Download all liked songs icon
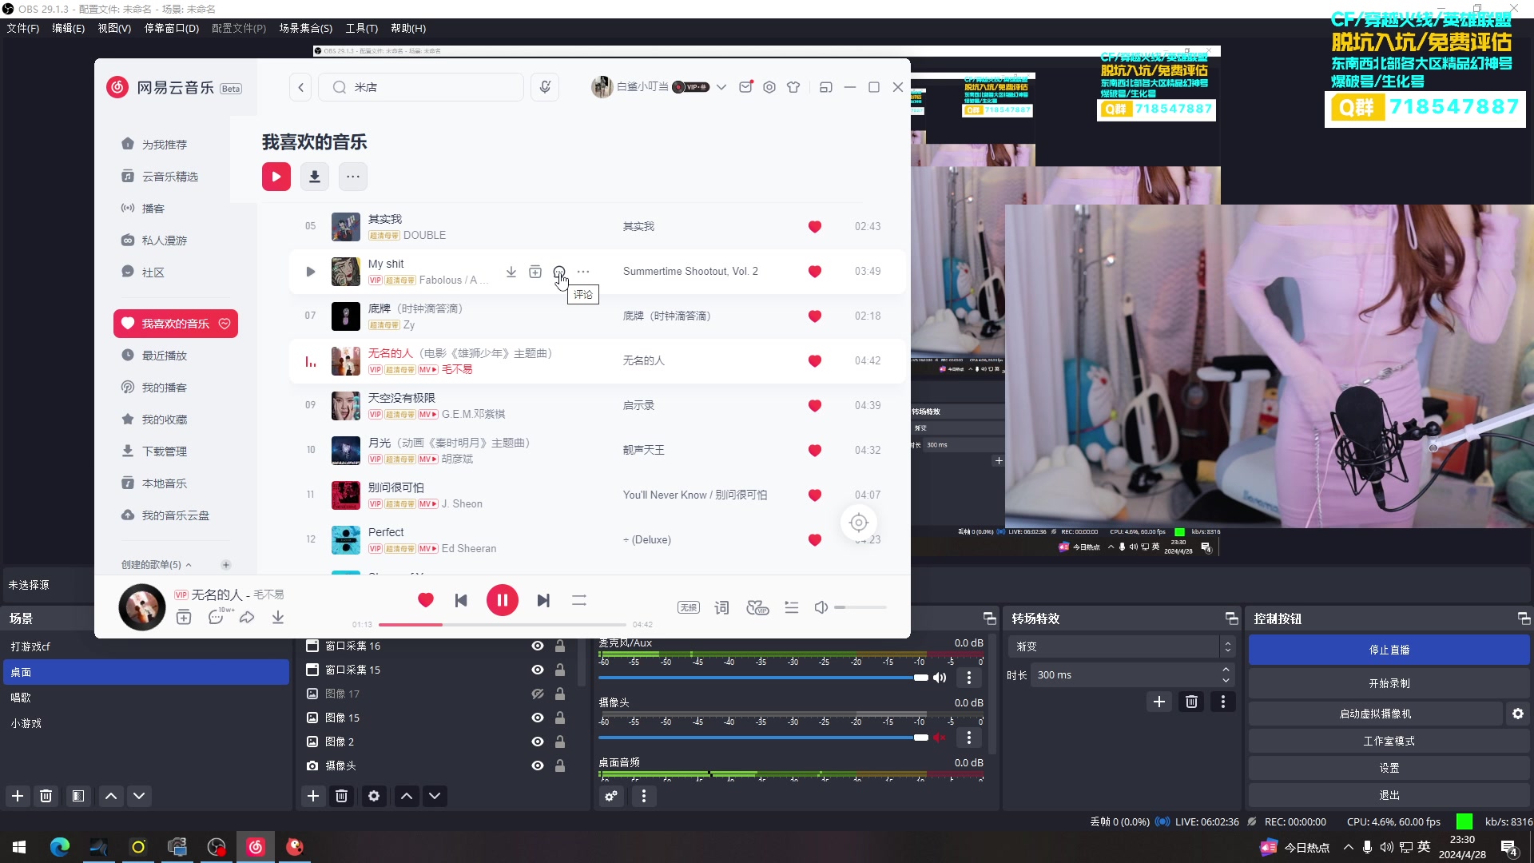 tap(315, 177)
